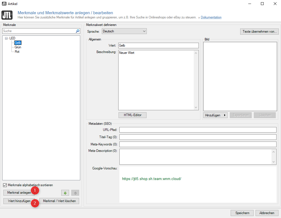The width and height of the screenshot is (281, 218).
Task: Minimize the Artikel window
Action: click(x=250, y=4)
